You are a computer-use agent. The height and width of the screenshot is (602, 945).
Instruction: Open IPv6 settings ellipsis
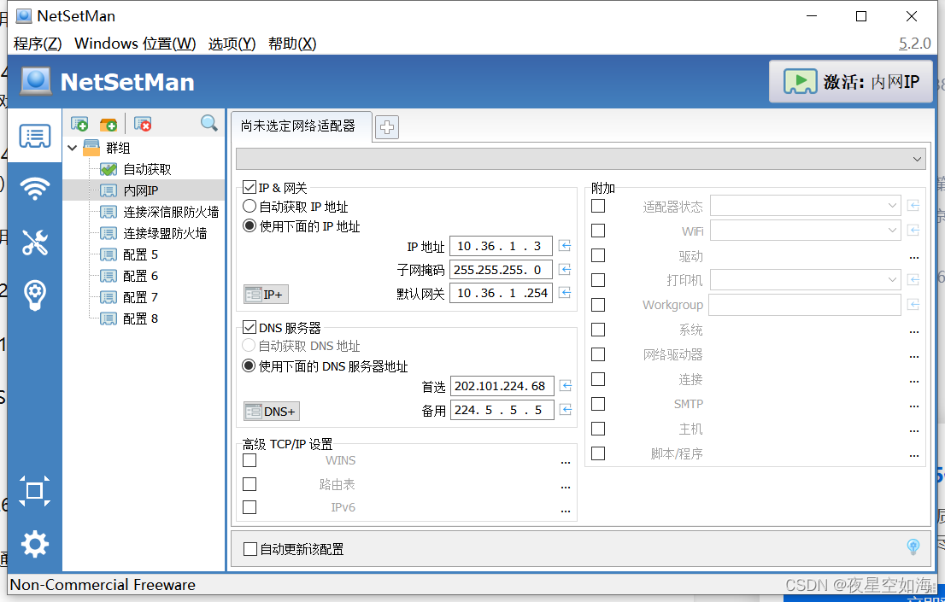566,511
